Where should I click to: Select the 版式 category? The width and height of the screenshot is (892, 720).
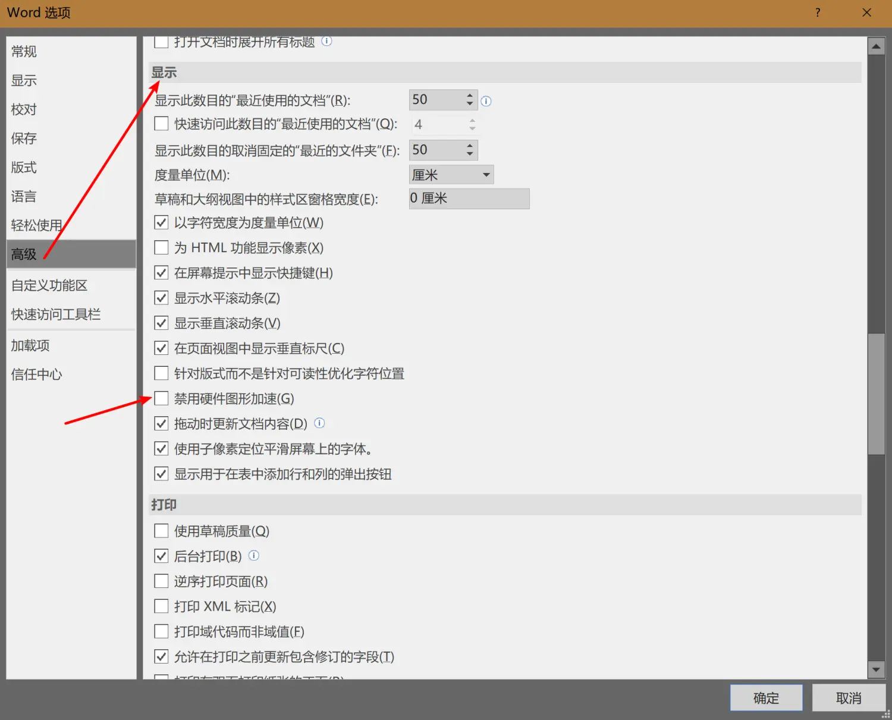(x=71, y=168)
